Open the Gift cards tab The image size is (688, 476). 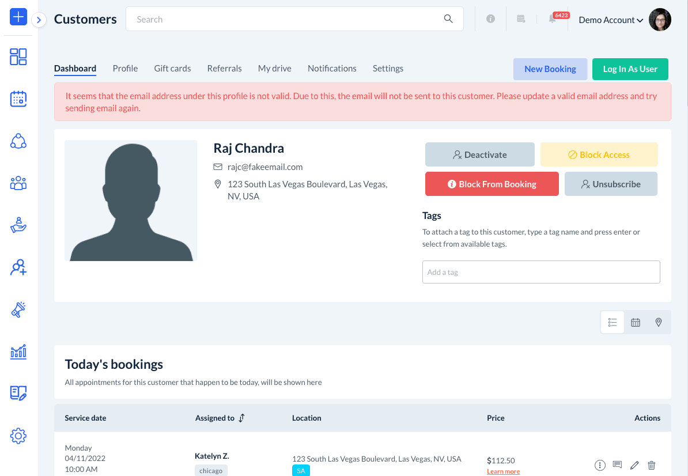point(172,69)
